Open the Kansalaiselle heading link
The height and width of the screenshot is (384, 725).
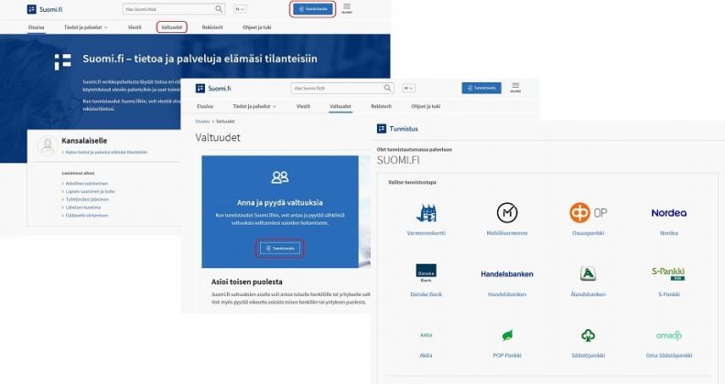coord(84,141)
